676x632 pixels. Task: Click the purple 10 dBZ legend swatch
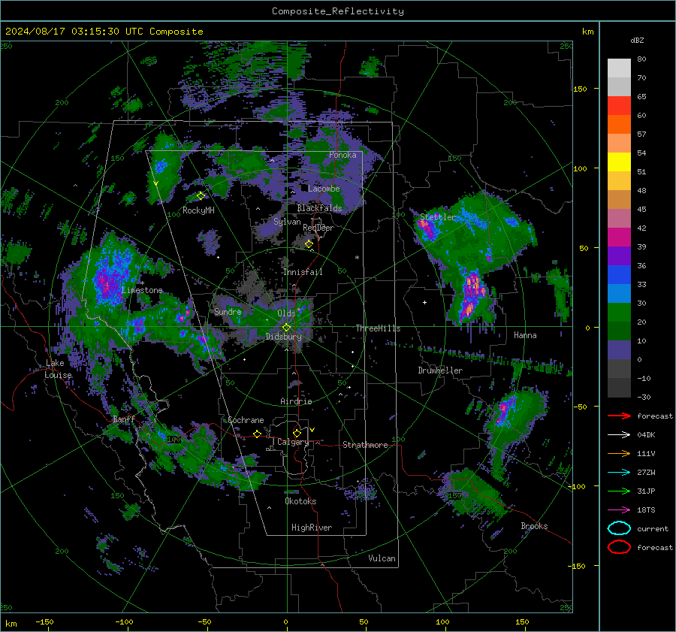[619, 349]
